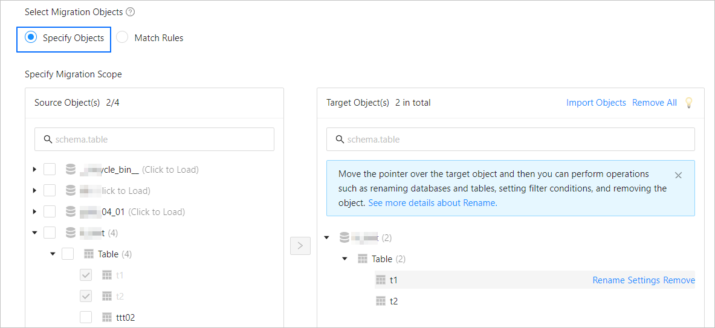715x328 pixels.
Task: Select the Specify Objects radio button
Action: coord(31,38)
